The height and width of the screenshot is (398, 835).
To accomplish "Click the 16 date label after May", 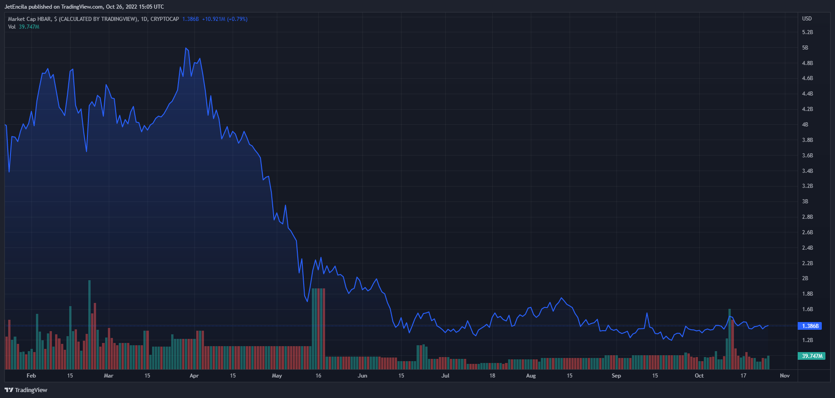I will click(318, 376).
